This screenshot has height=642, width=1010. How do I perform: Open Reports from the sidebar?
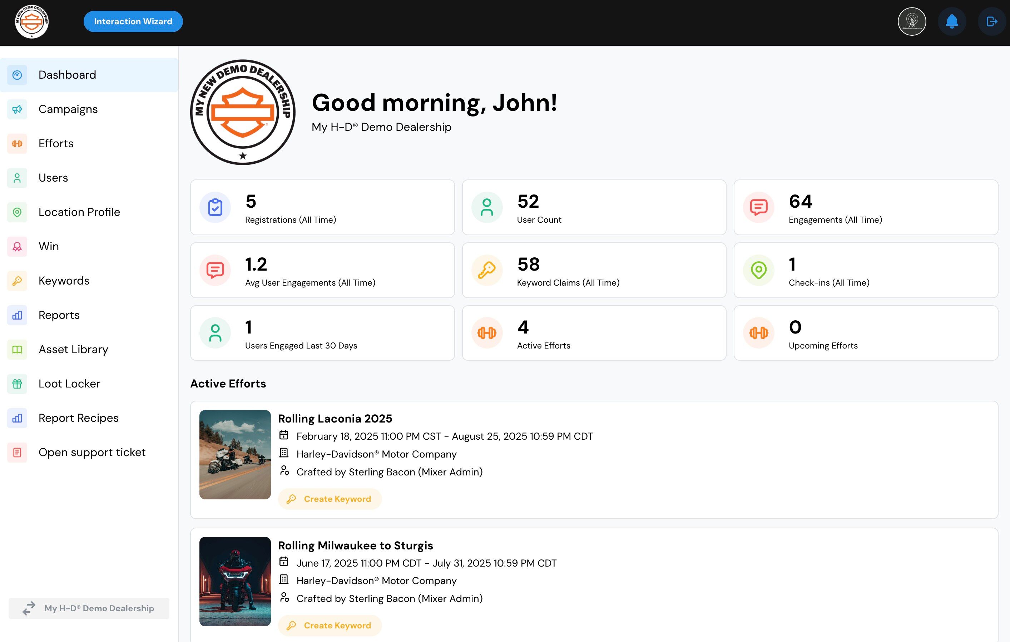coord(59,315)
